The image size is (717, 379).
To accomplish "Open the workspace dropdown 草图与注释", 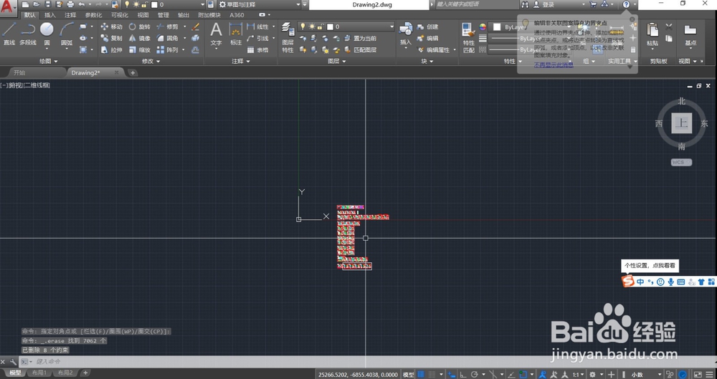I will [259, 4].
